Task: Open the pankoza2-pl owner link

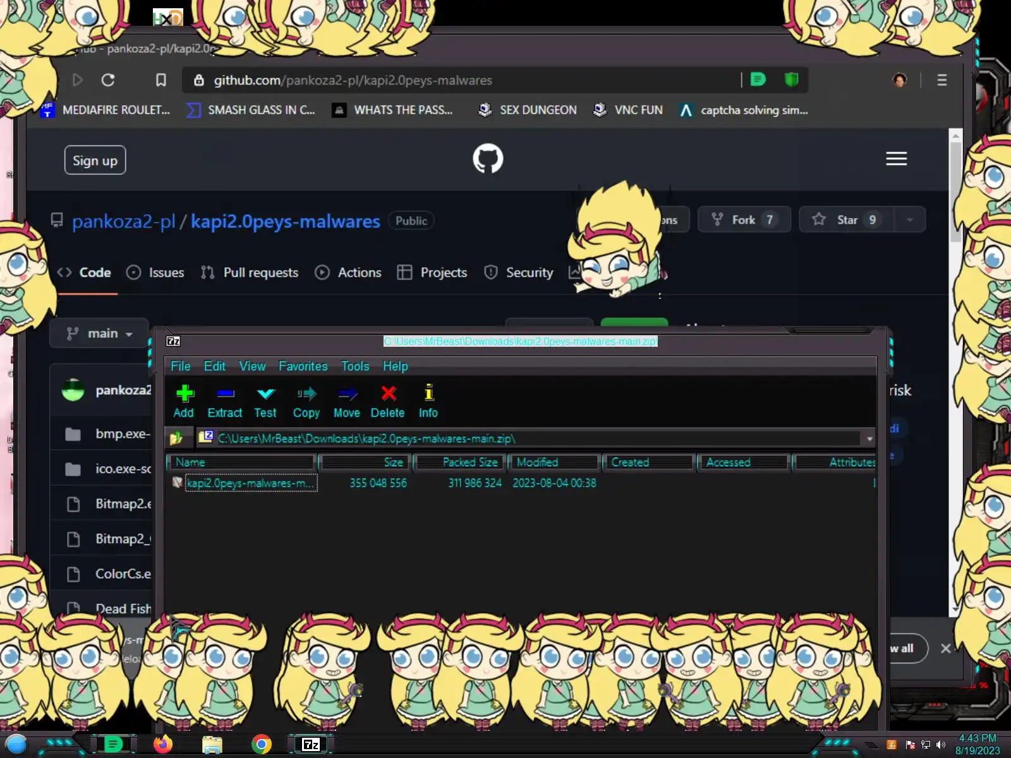Action: click(x=124, y=221)
